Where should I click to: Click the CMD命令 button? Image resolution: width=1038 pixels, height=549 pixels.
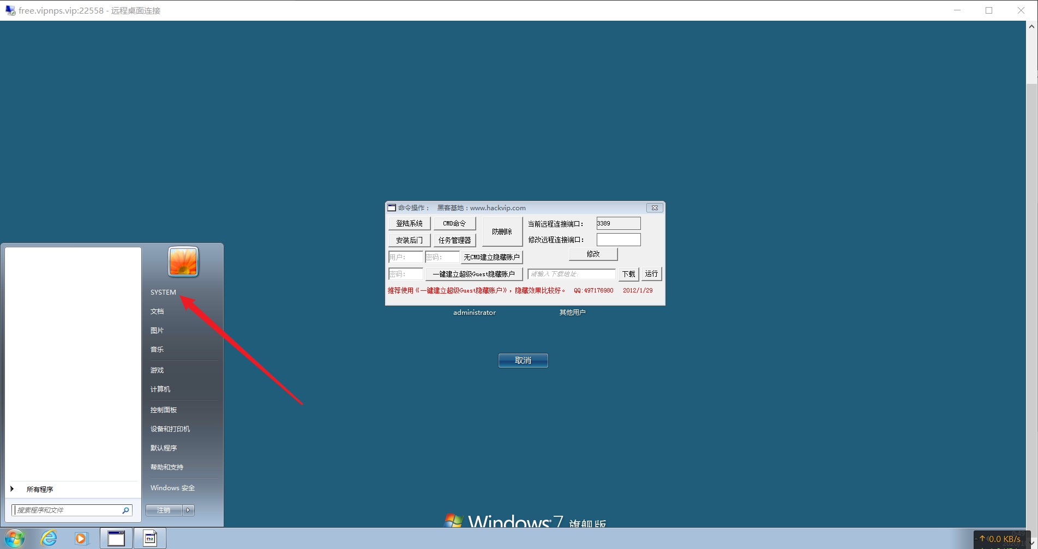tap(454, 223)
